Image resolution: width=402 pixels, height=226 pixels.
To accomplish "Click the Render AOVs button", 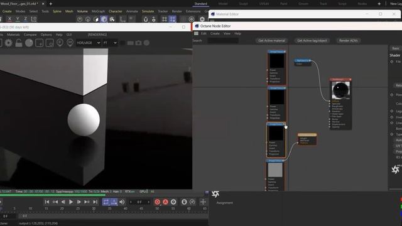I will coord(349,40).
